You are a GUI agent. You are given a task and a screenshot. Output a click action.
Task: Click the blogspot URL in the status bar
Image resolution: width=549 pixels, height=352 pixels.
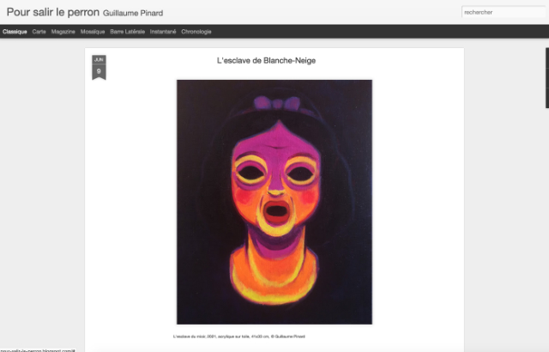point(38,350)
